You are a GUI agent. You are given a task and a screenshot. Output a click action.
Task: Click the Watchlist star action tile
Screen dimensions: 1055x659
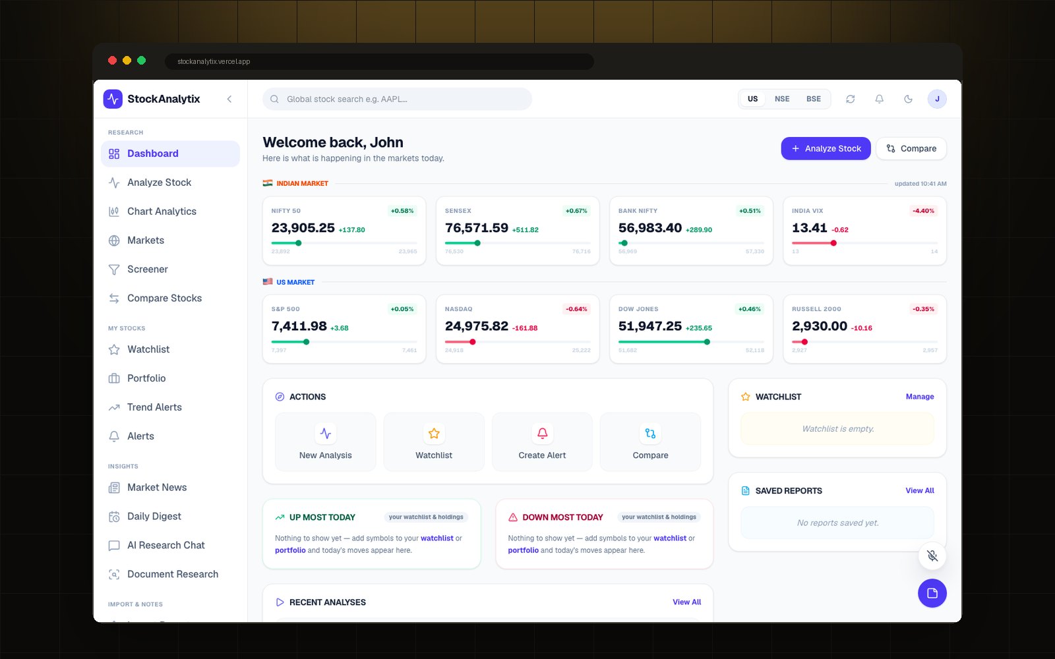coord(434,442)
